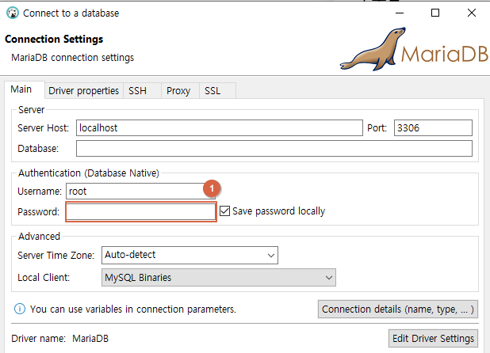Click the Server Host field
Image resolution: width=490 pixels, height=353 pixels.
point(220,128)
